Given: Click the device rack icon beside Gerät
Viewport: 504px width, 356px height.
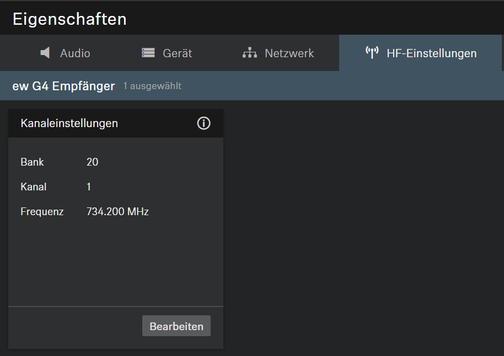Looking at the screenshot, I should tap(148, 53).
